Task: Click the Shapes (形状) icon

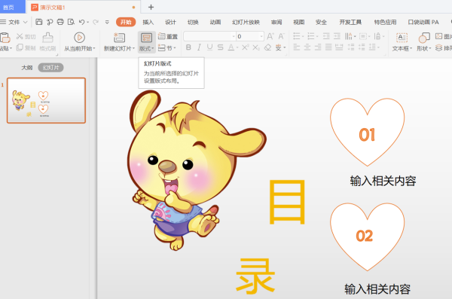Action: (x=424, y=38)
